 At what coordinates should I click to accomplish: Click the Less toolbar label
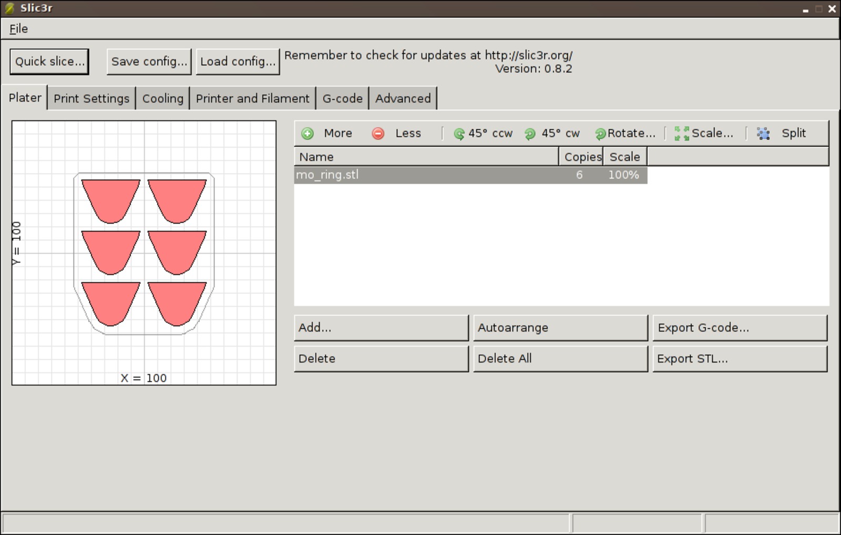pos(408,134)
